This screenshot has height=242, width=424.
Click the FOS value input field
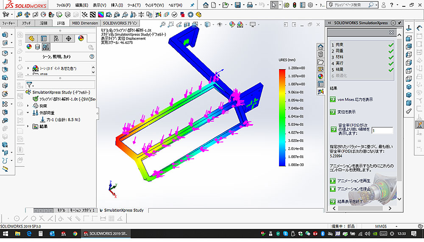pyautogui.click(x=382, y=131)
